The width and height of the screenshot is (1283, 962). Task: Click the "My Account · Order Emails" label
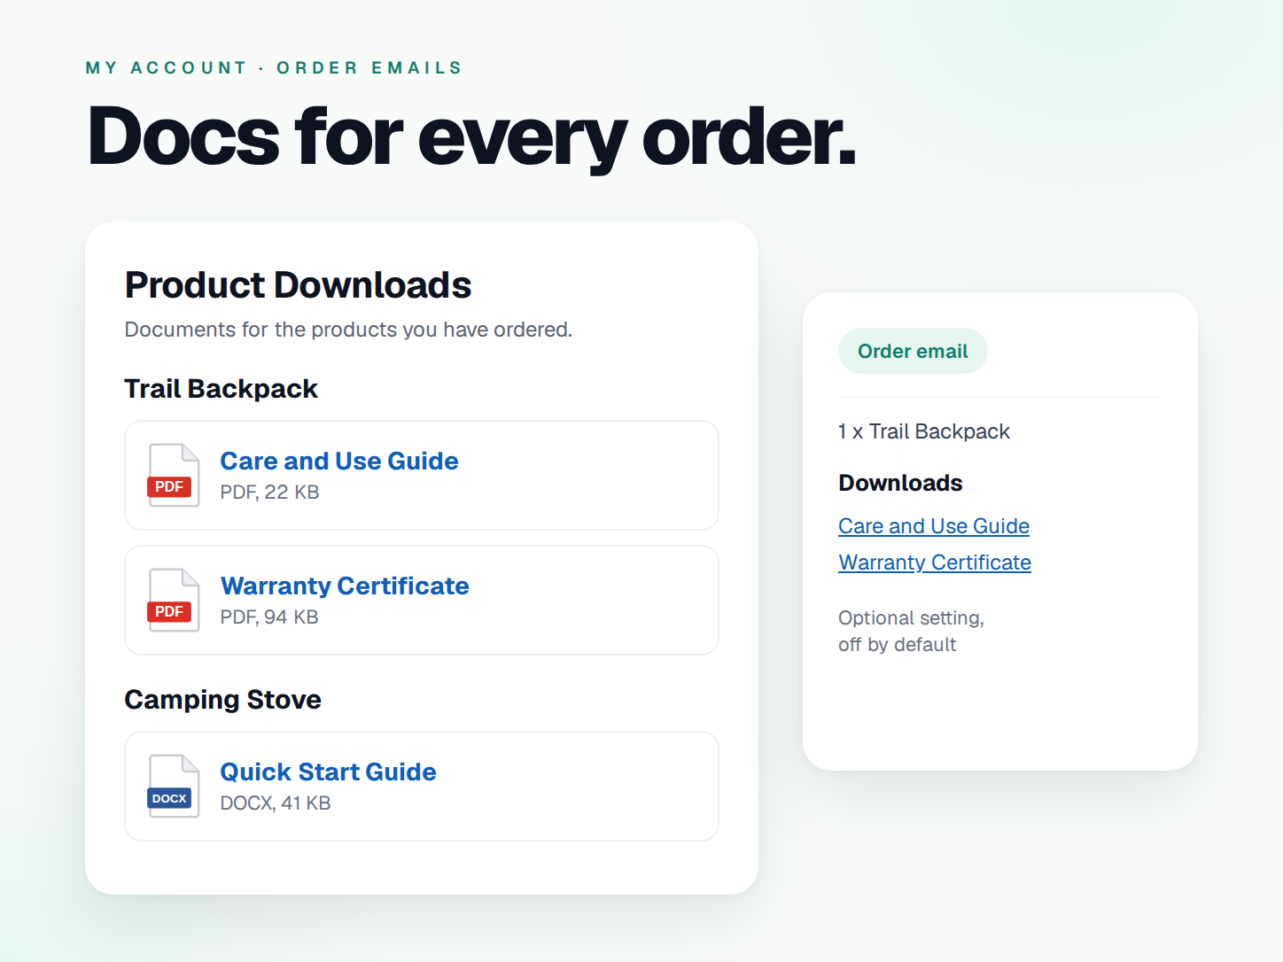click(x=274, y=68)
